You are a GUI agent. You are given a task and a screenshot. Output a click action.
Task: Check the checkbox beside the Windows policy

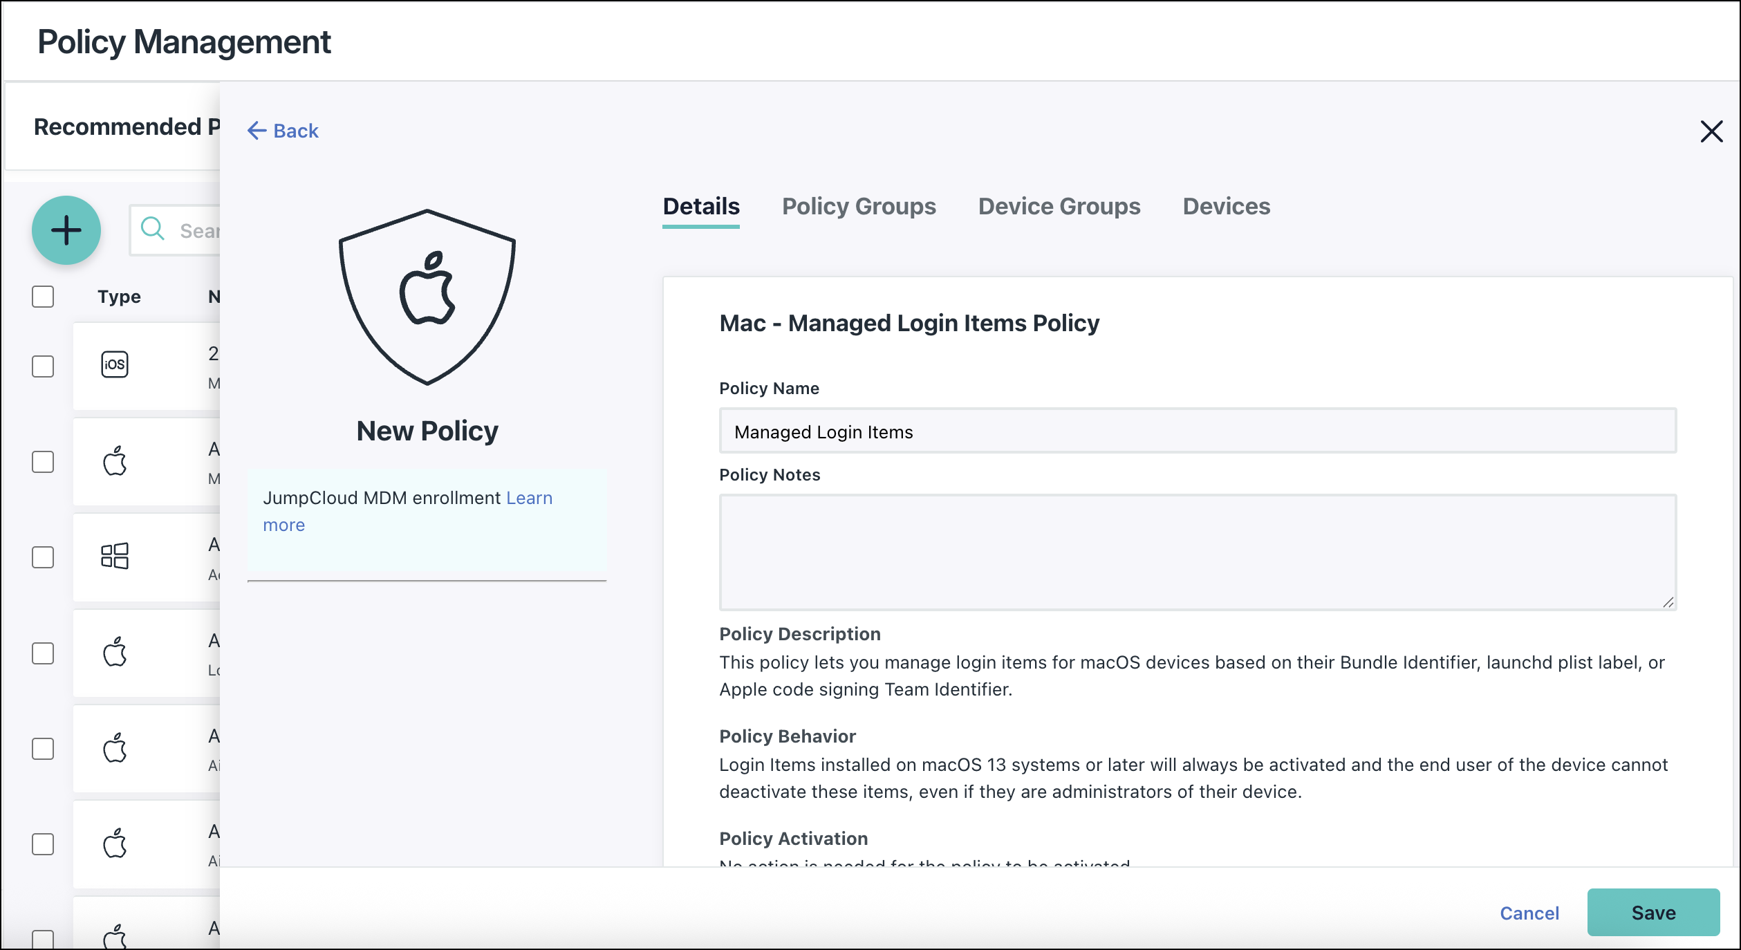43,557
